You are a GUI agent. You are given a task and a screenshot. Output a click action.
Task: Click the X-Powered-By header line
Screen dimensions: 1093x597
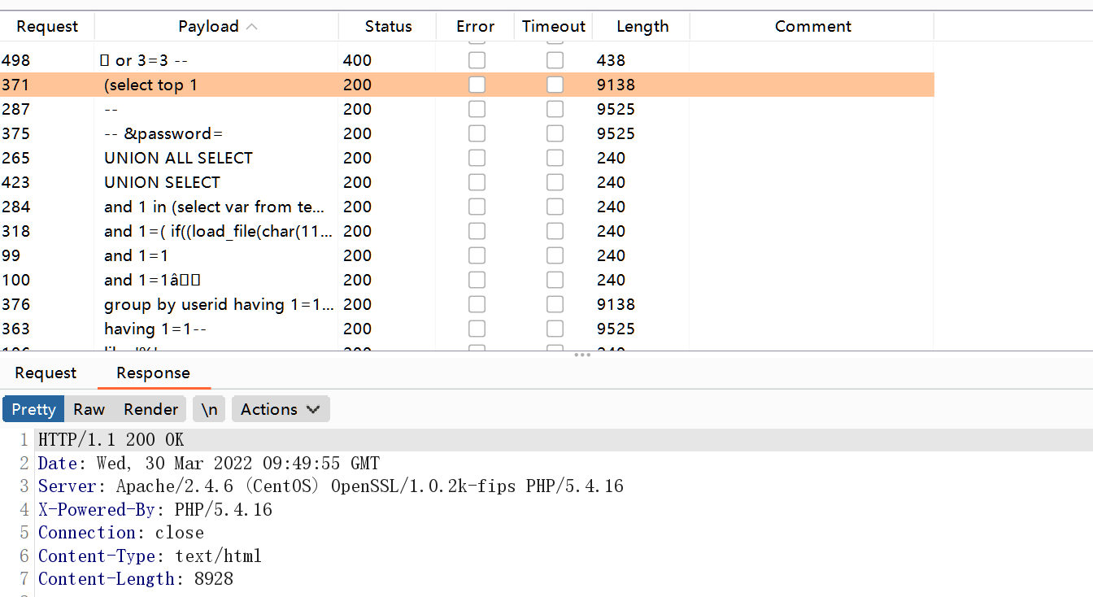[155, 510]
